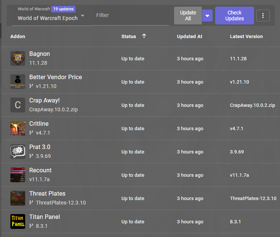Select the Titan Panel addon name

point(44,217)
